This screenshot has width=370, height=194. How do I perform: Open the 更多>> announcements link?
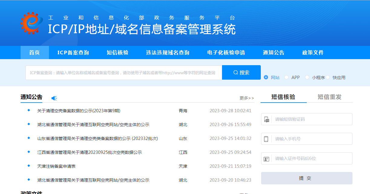pos(246,98)
